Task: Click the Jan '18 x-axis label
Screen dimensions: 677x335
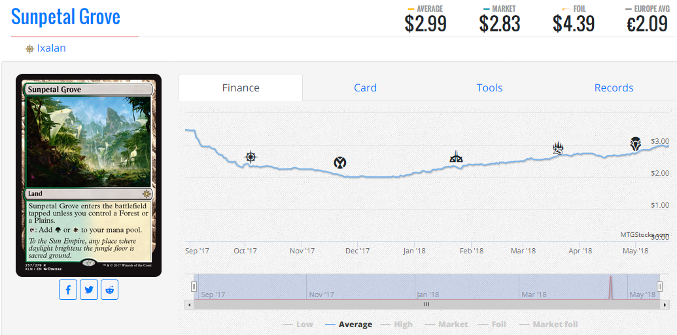Action: click(x=415, y=251)
